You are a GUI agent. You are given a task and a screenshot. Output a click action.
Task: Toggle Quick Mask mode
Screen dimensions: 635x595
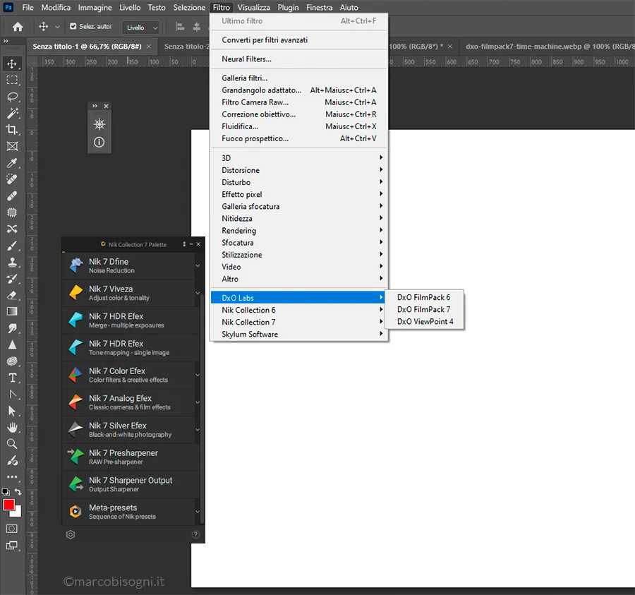(12, 529)
